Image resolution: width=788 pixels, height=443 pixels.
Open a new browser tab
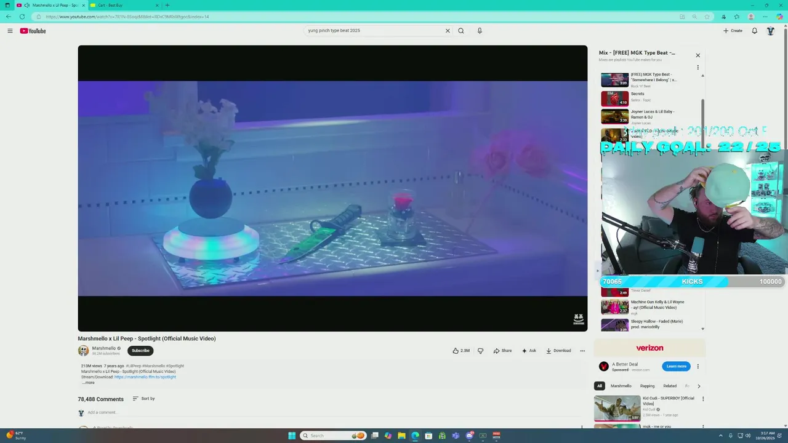pos(167,6)
